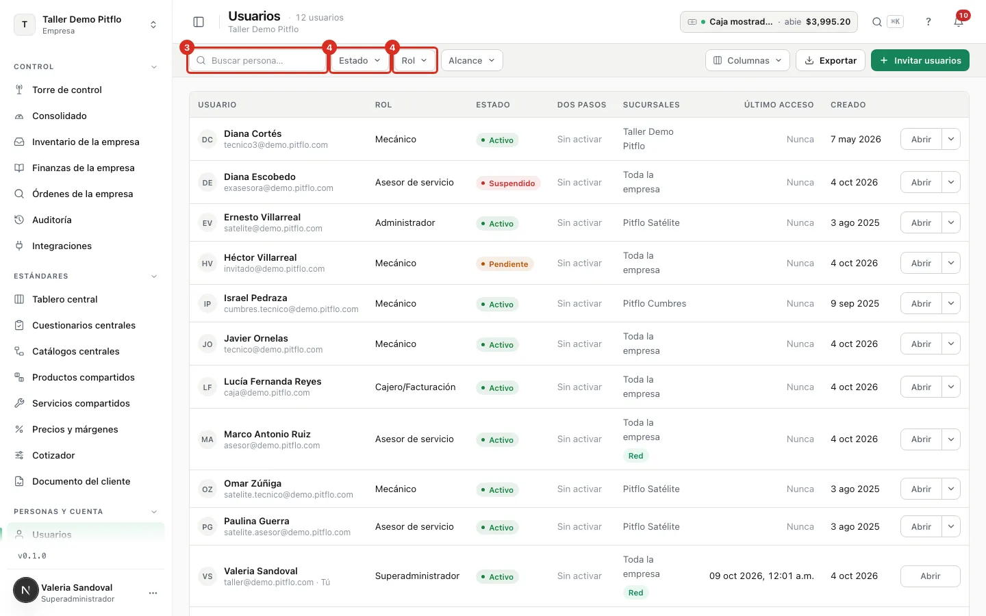Toggle the sidebar panel icon

point(199,22)
